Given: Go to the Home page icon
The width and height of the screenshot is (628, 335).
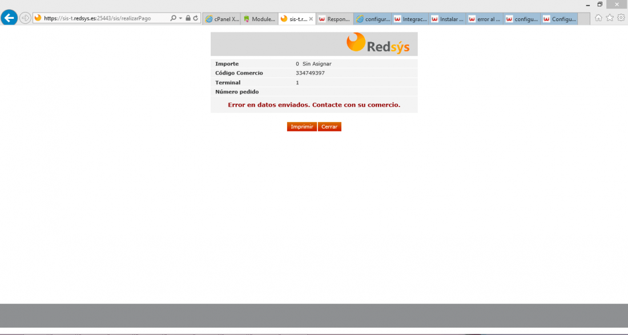Looking at the screenshot, I should 598,18.
